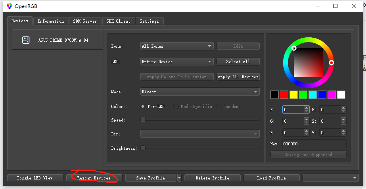Pick the cyan color swatch

tap(313, 94)
